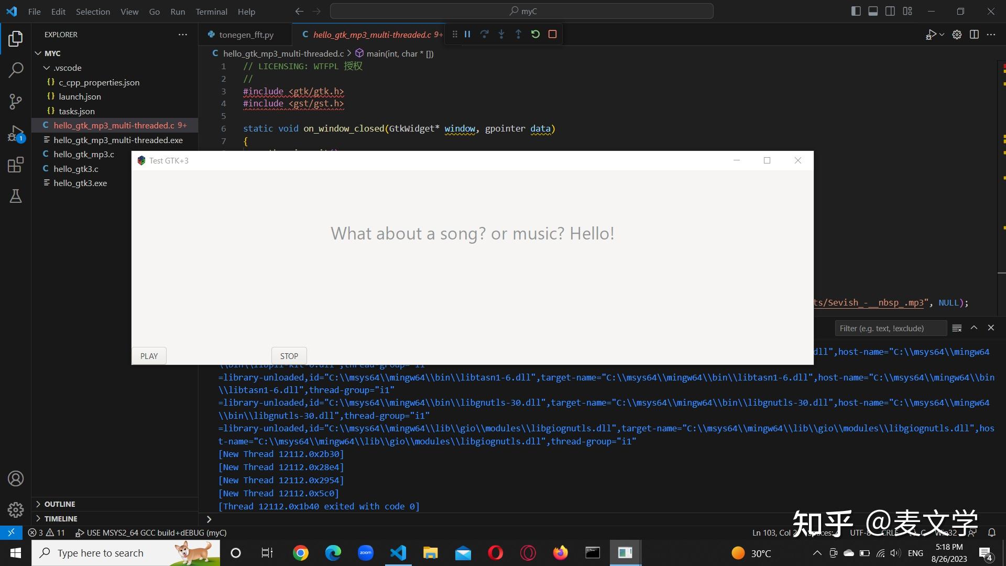Screen dimensions: 1006x566
Task: Click the STOP button in GTK window
Action: (x=289, y=355)
